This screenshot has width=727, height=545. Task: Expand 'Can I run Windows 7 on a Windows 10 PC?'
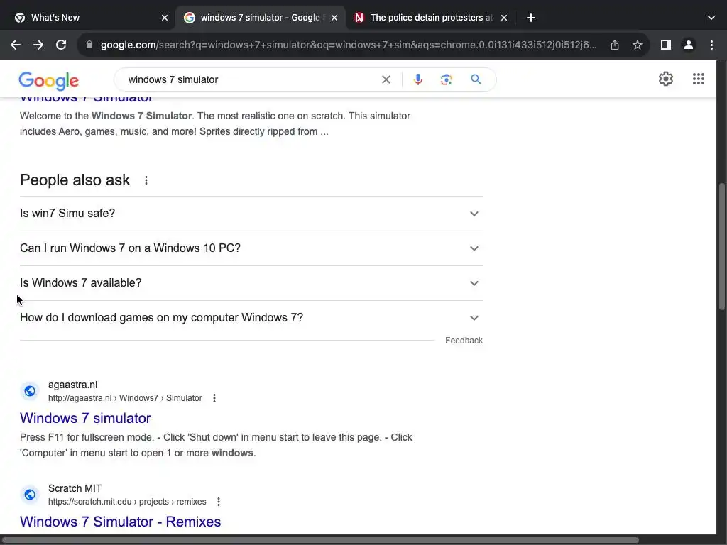coord(251,248)
